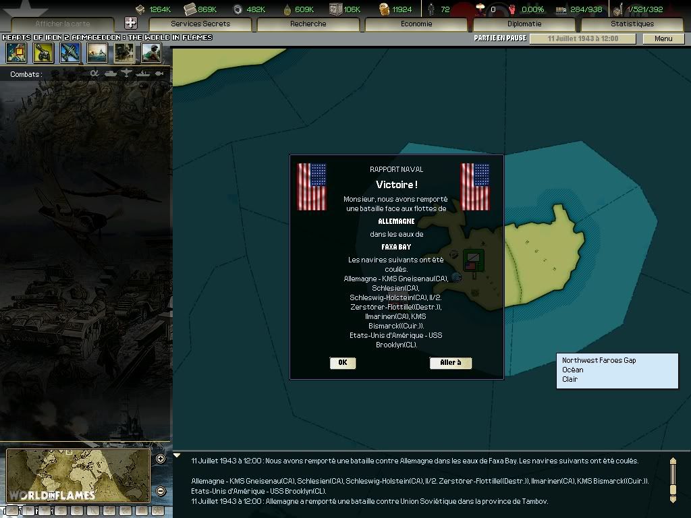
Task: Confirm the naval report with OK
Action: [342, 362]
